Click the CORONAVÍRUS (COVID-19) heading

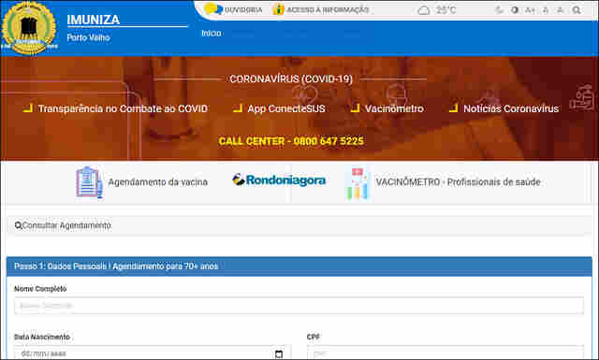(x=291, y=79)
